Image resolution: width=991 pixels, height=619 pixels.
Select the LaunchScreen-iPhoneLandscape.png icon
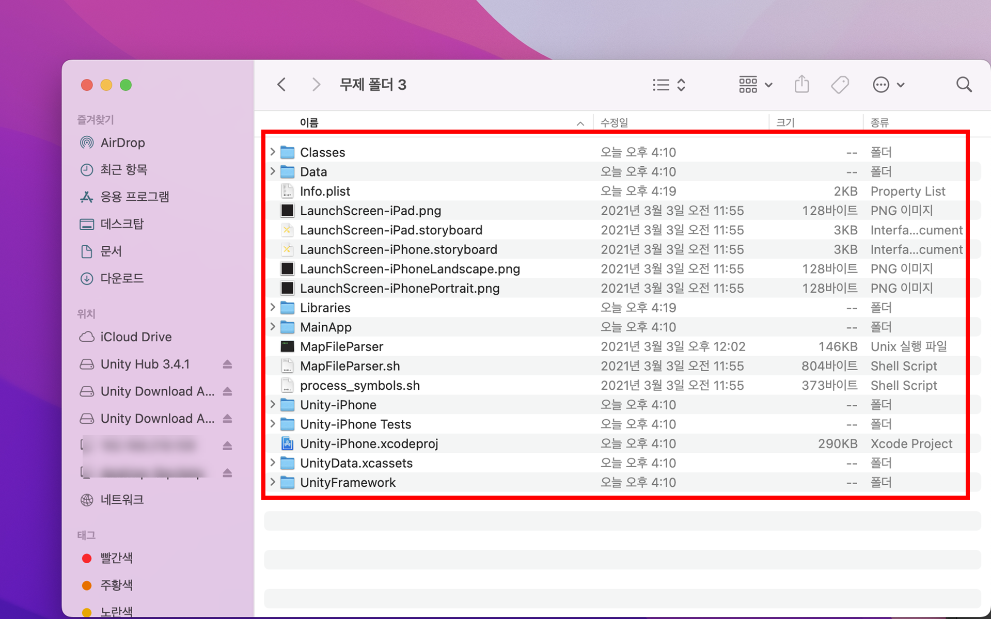pyautogui.click(x=287, y=269)
